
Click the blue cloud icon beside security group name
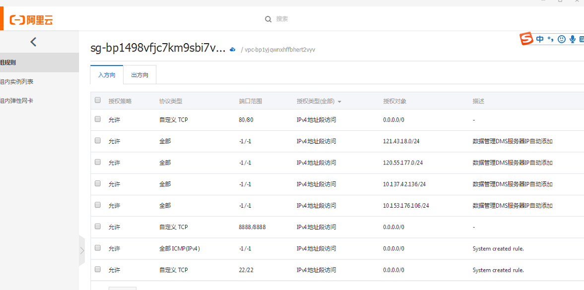coord(233,50)
